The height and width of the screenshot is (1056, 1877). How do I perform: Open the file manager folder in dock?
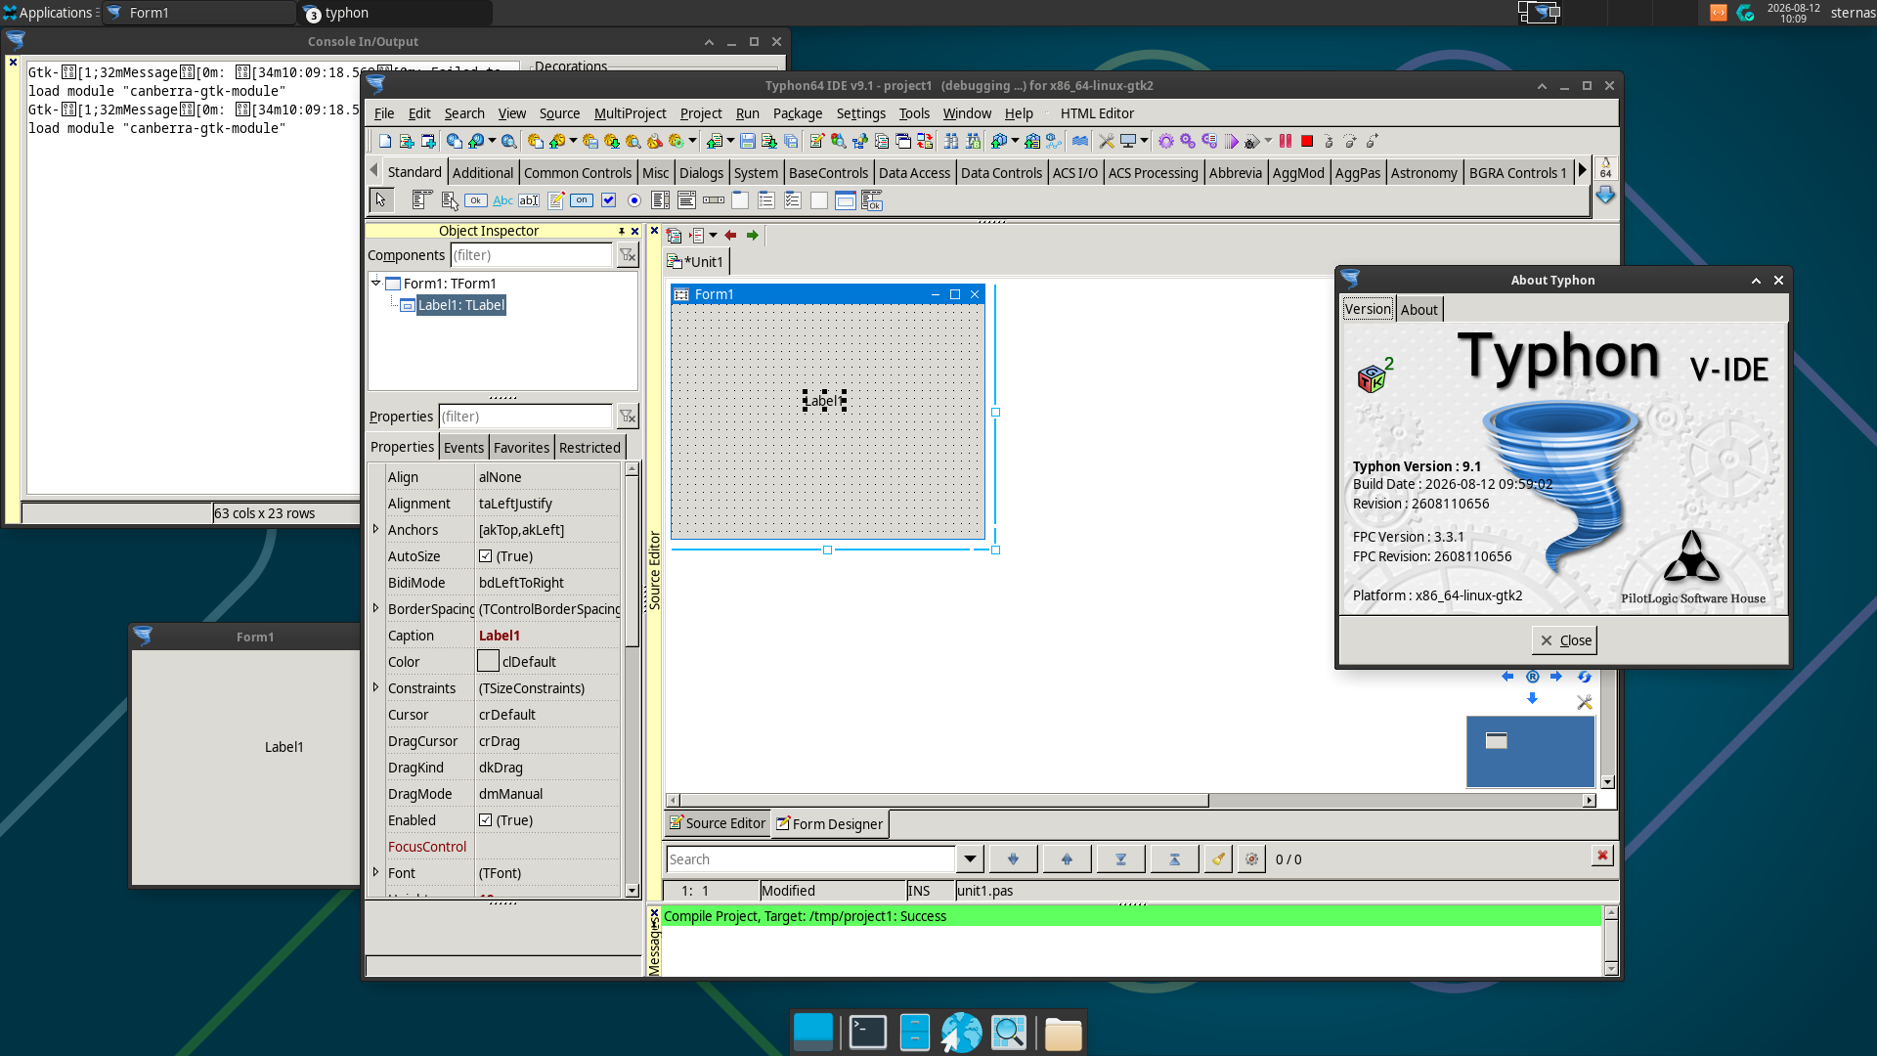coord(1063,1033)
